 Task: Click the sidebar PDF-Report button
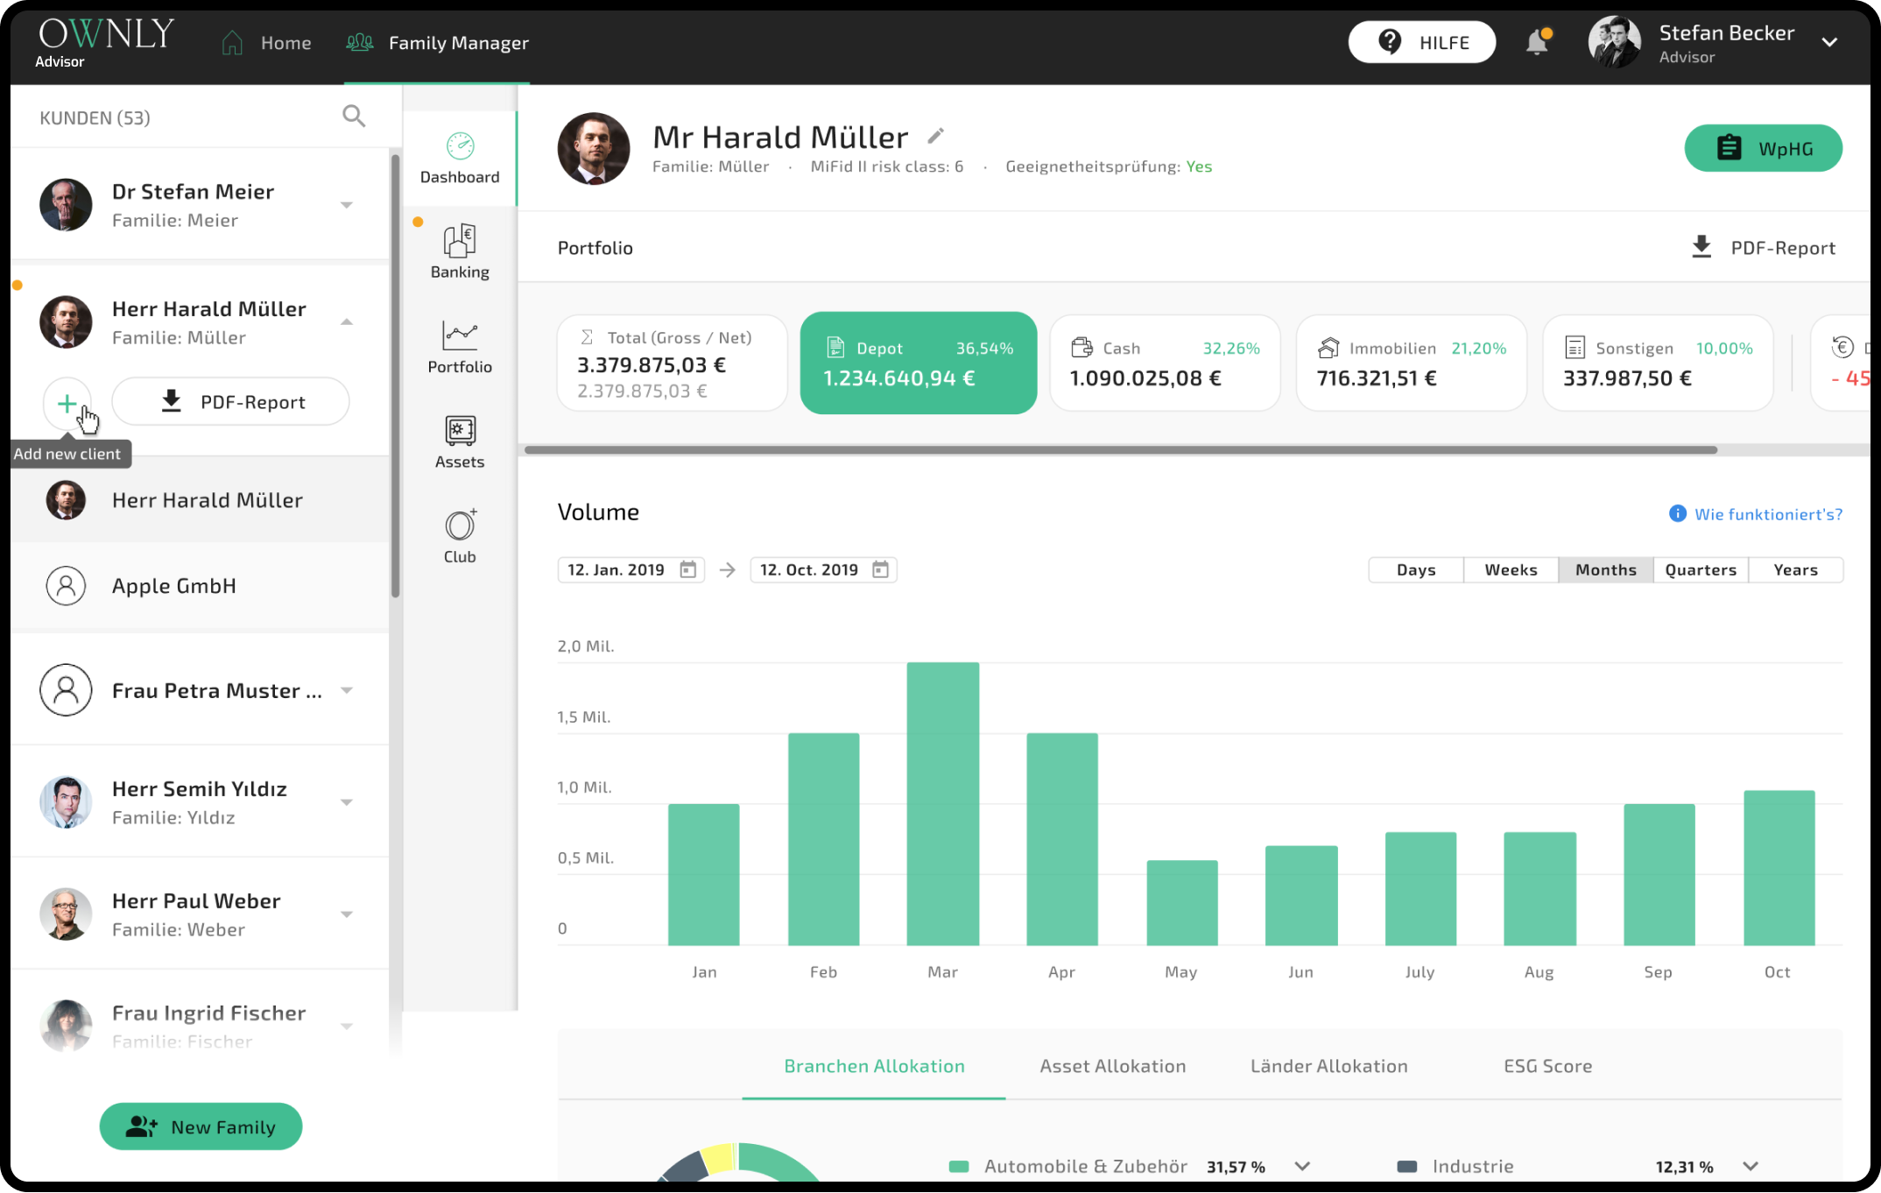231,402
